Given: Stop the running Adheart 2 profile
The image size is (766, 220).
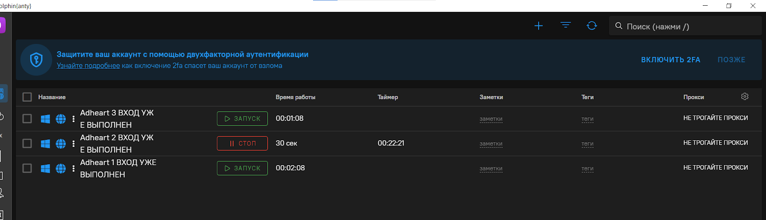Looking at the screenshot, I should [242, 143].
